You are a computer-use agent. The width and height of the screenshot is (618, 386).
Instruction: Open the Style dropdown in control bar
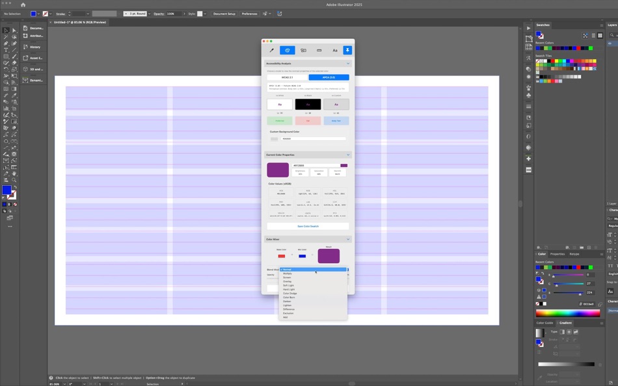[205, 14]
